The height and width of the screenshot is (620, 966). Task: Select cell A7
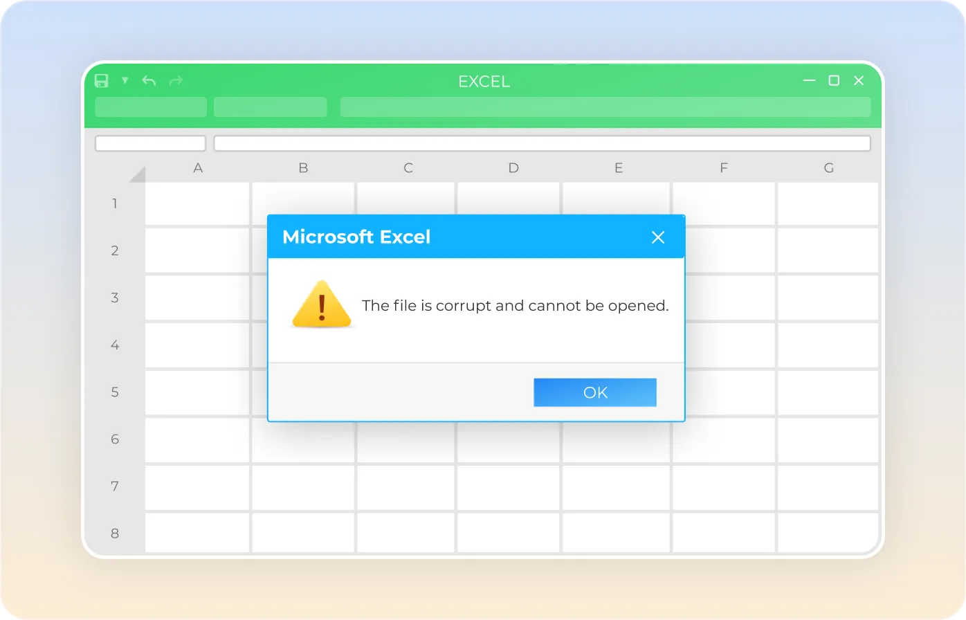click(197, 488)
